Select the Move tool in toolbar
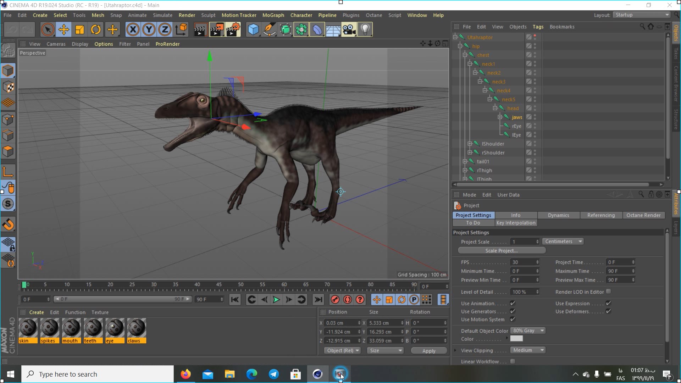Viewport: 681px width, 383px height. (63, 29)
